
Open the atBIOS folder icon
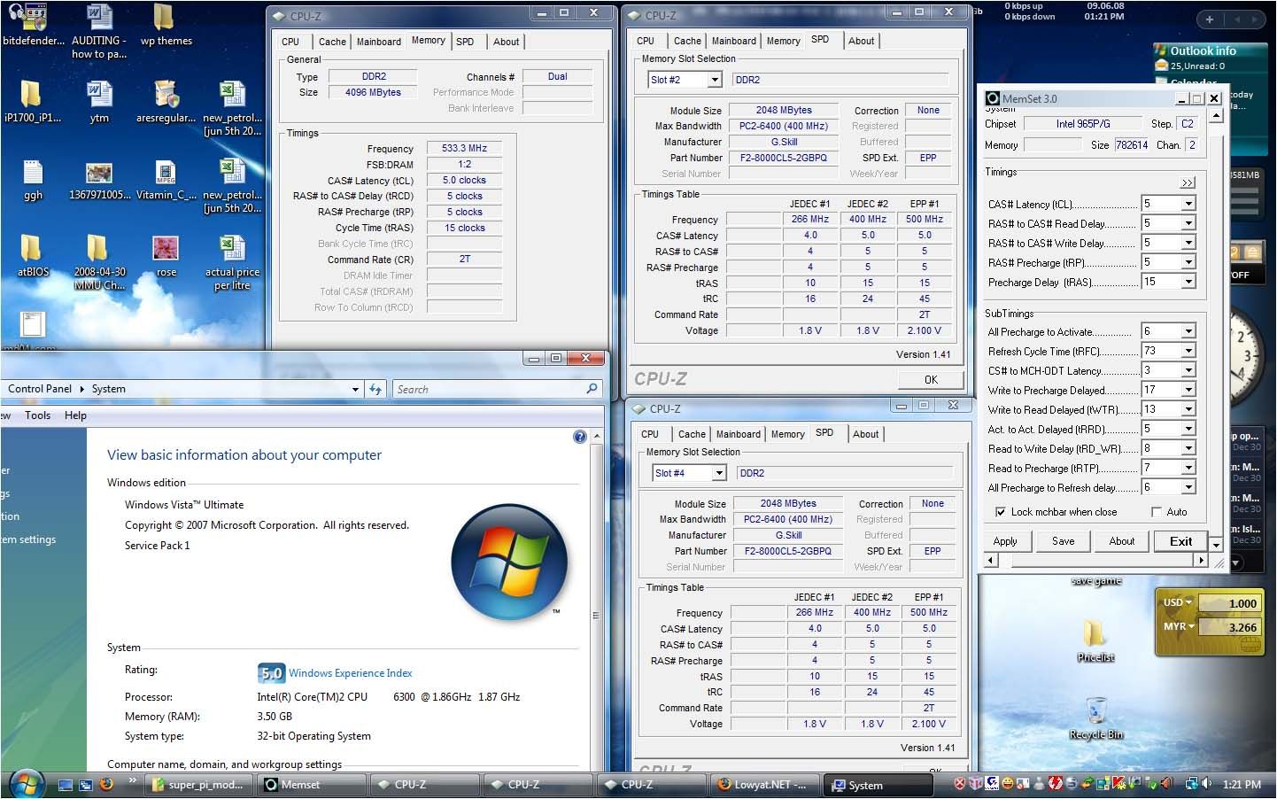pos(32,249)
